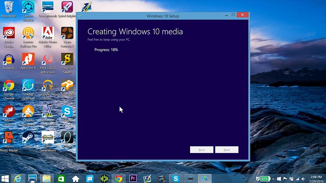This screenshot has width=326, height=183.
Task: Select the Steam desktop icon
Action: point(28,140)
